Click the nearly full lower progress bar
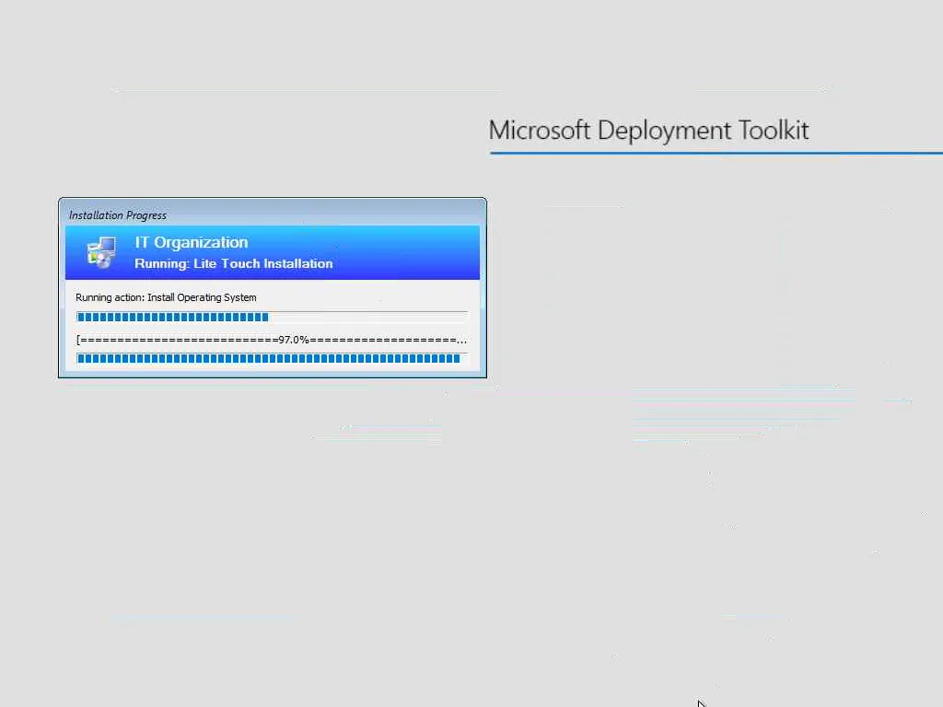This screenshot has width=943, height=707. [x=272, y=358]
